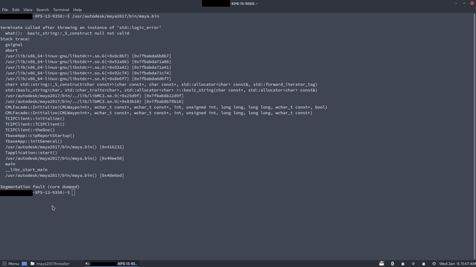Click the 'TCIPClient::theOne()' line
Screen dimensions: 476x267
[x=30, y=130]
